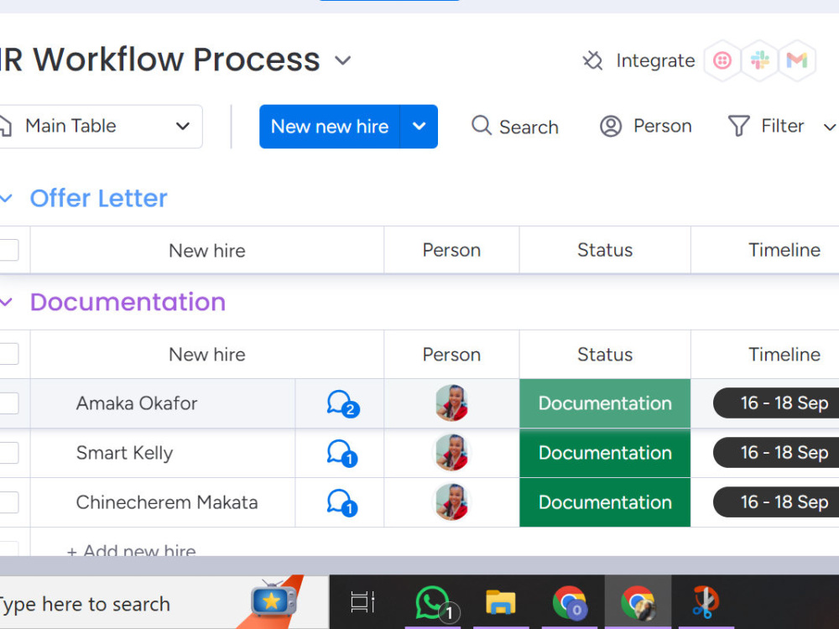Open the Twilio integration icon

tap(722, 60)
